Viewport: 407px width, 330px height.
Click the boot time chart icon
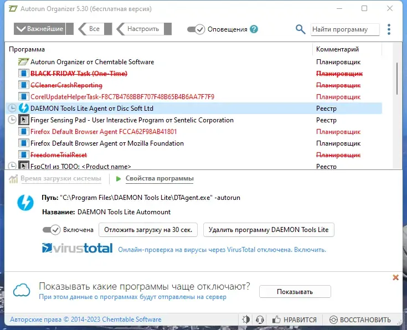coord(13,179)
